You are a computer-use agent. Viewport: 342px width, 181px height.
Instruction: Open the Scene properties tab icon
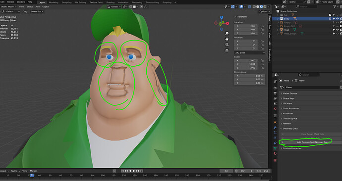click(x=275, y=103)
